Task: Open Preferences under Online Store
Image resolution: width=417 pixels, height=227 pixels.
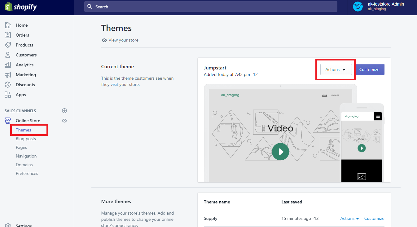Action: point(27,173)
